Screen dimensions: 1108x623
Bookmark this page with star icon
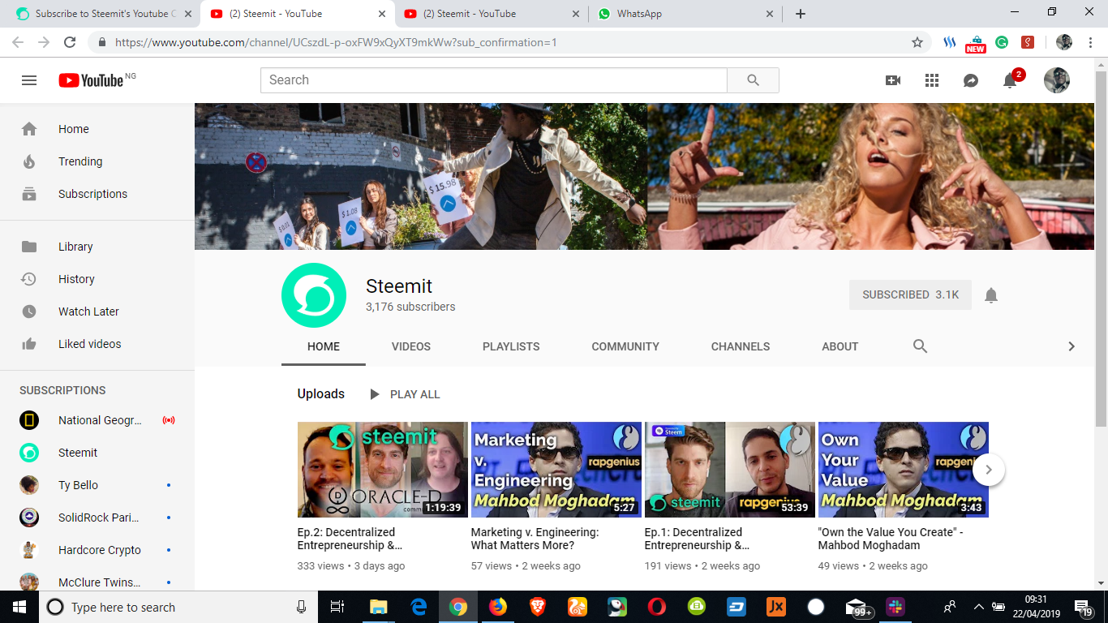917,42
